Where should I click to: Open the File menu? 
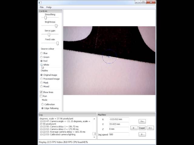click(x=42, y=7)
